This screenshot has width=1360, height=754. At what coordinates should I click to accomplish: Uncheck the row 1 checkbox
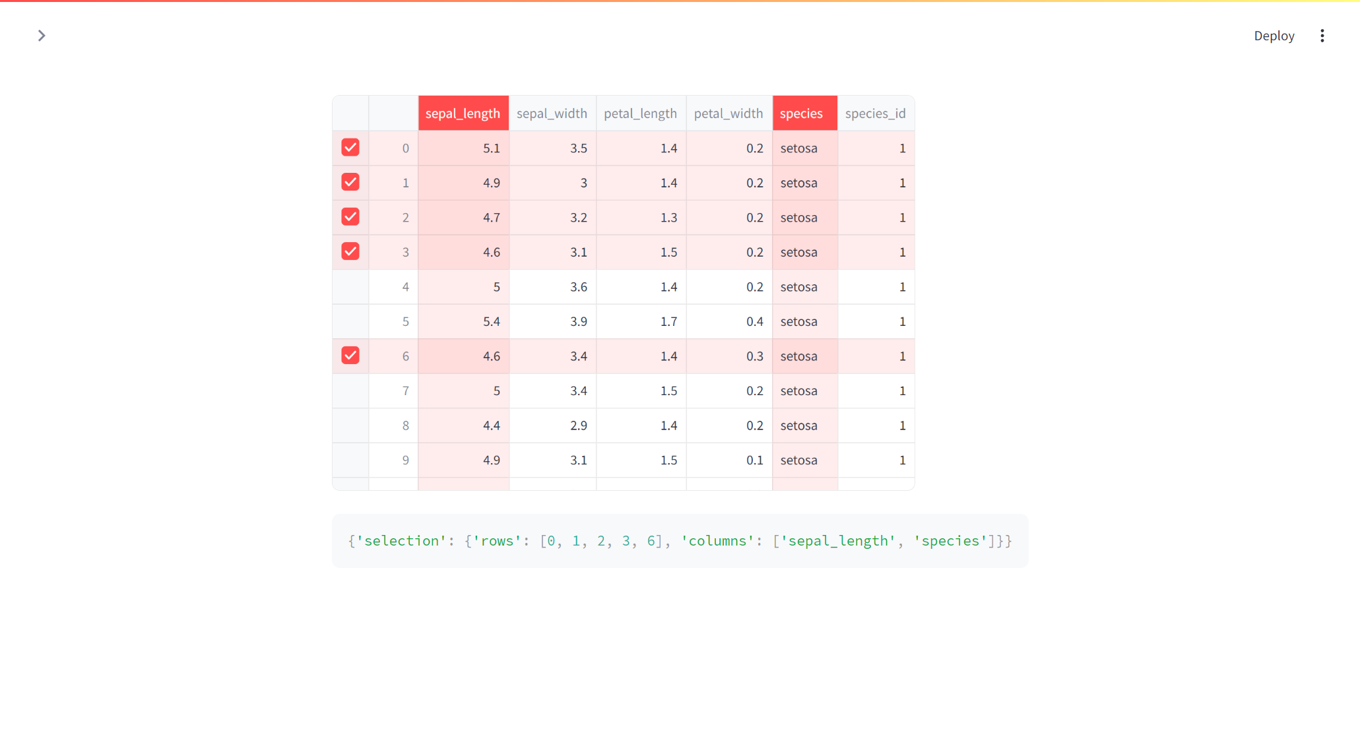point(350,182)
